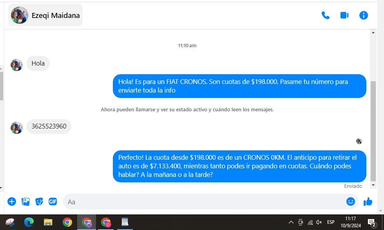Open Snipping Tool from taskbar
Image resolution: width=384 pixels, height=230 pixels.
coord(10,222)
